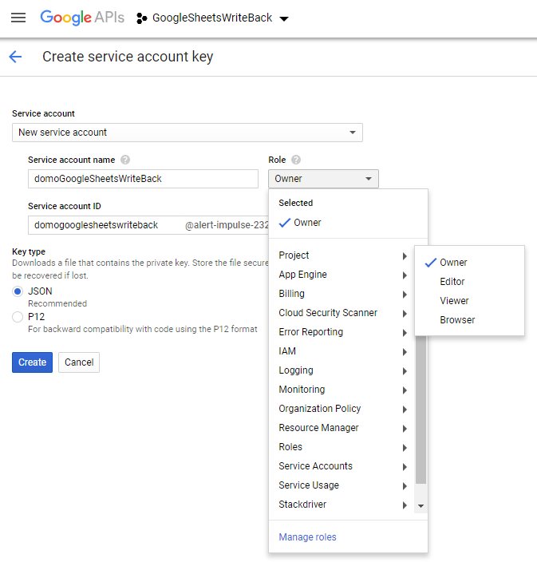Image resolution: width=537 pixels, height=574 pixels.
Task: Click the Google APIs logo
Action: tap(82, 18)
